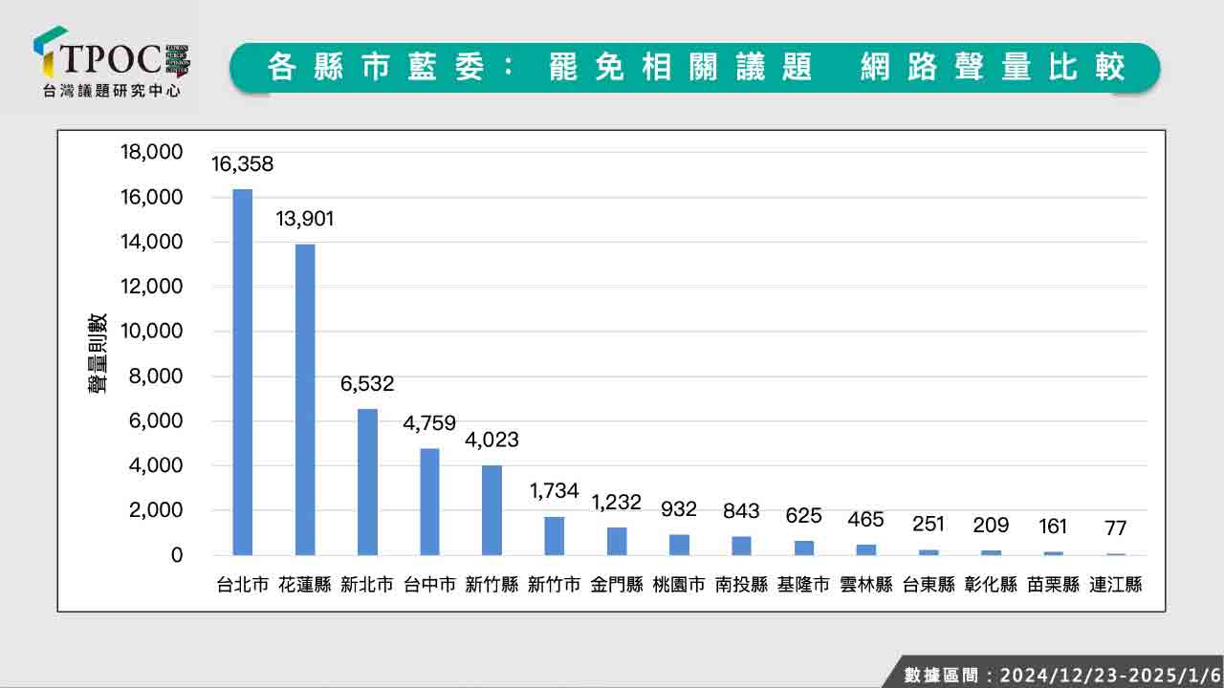Select the 台北市 bar in the chart
Viewport: 1224px width, 688px height.
pos(243,372)
